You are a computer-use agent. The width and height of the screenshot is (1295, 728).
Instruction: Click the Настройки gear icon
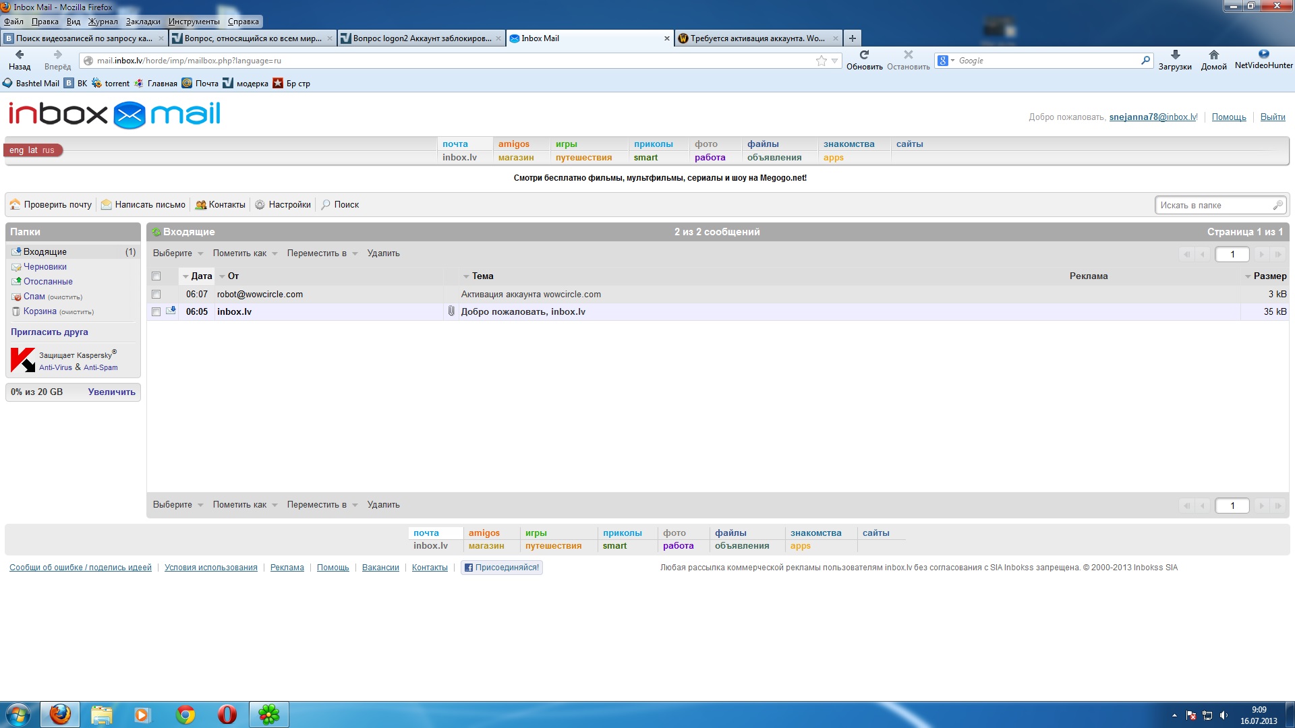coord(260,205)
